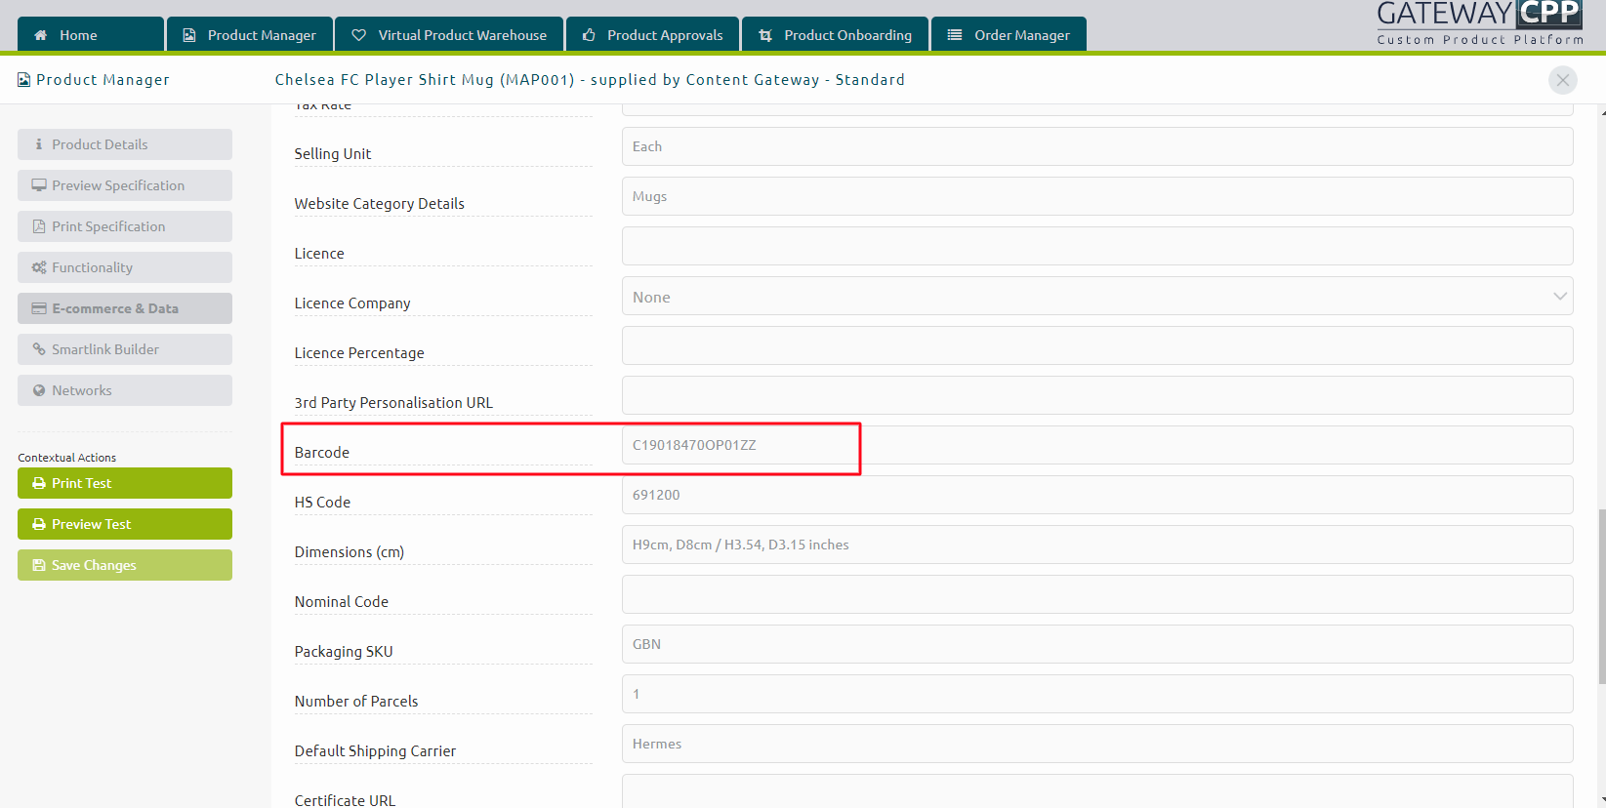Screen dimensions: 1606x808
Task: Click the Licence input field
Action: (x=1097, y=246)
